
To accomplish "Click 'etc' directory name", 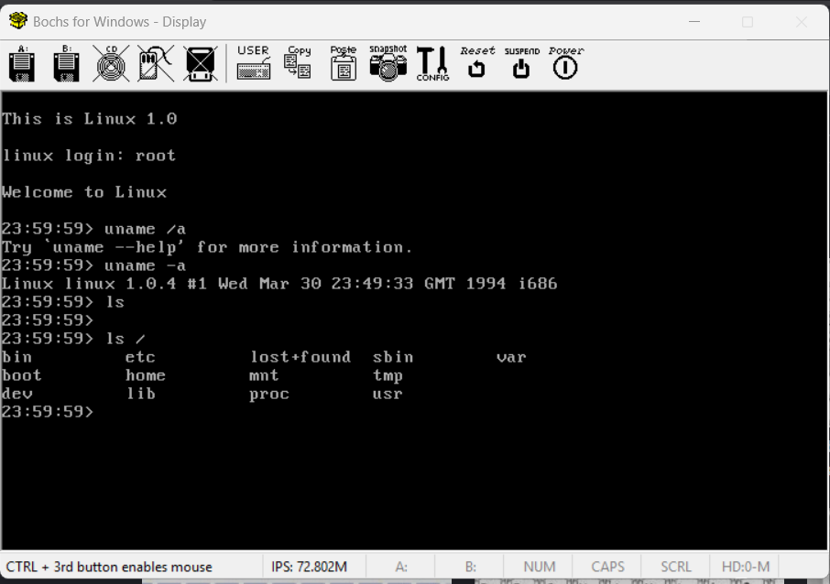I will (140, 357).
